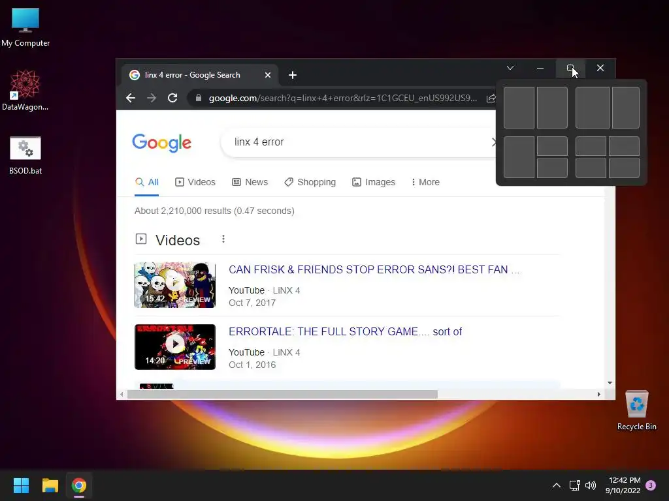Screen dimensions: 669x501
Task: Open the three-dot menu beside Videos heading
Action: coord(223,239)
